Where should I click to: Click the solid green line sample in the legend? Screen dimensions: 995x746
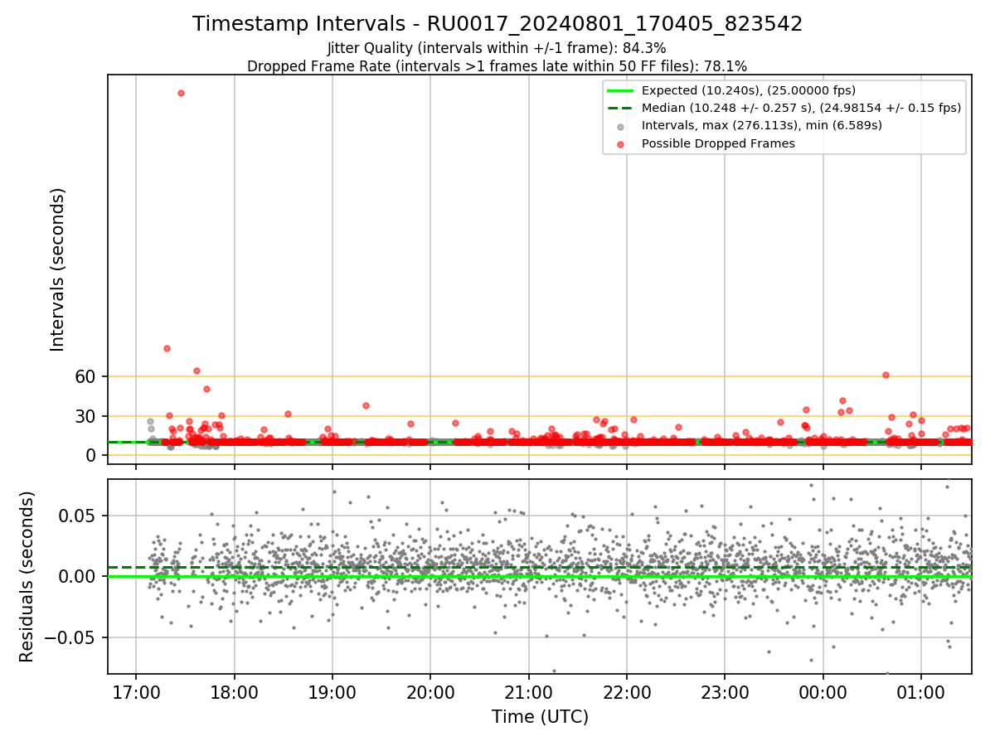point(619,91)
